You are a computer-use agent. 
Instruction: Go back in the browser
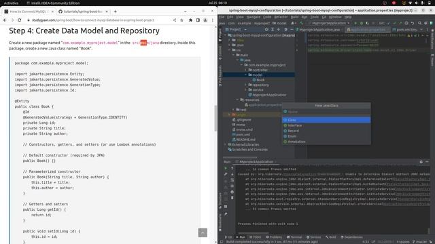(5, 20)
